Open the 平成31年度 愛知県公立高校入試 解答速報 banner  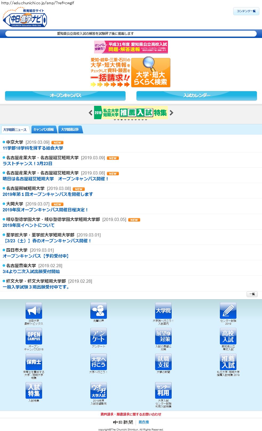[x=131, y=47]
